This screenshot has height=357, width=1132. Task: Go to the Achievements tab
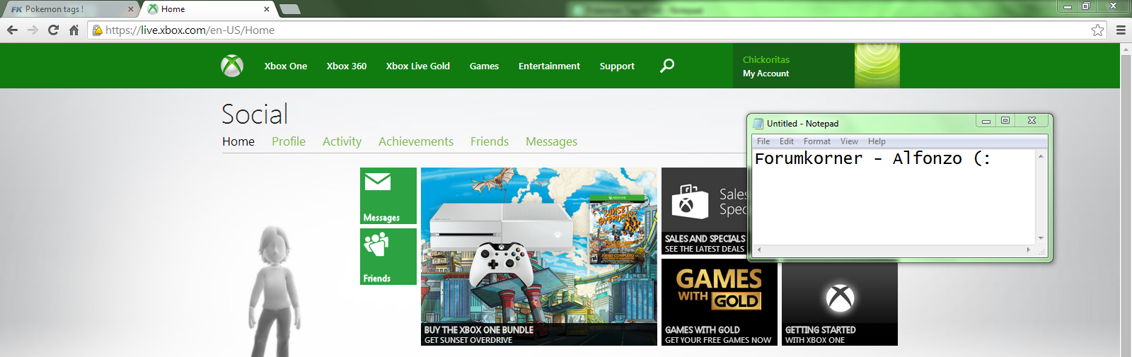(416, 141)
